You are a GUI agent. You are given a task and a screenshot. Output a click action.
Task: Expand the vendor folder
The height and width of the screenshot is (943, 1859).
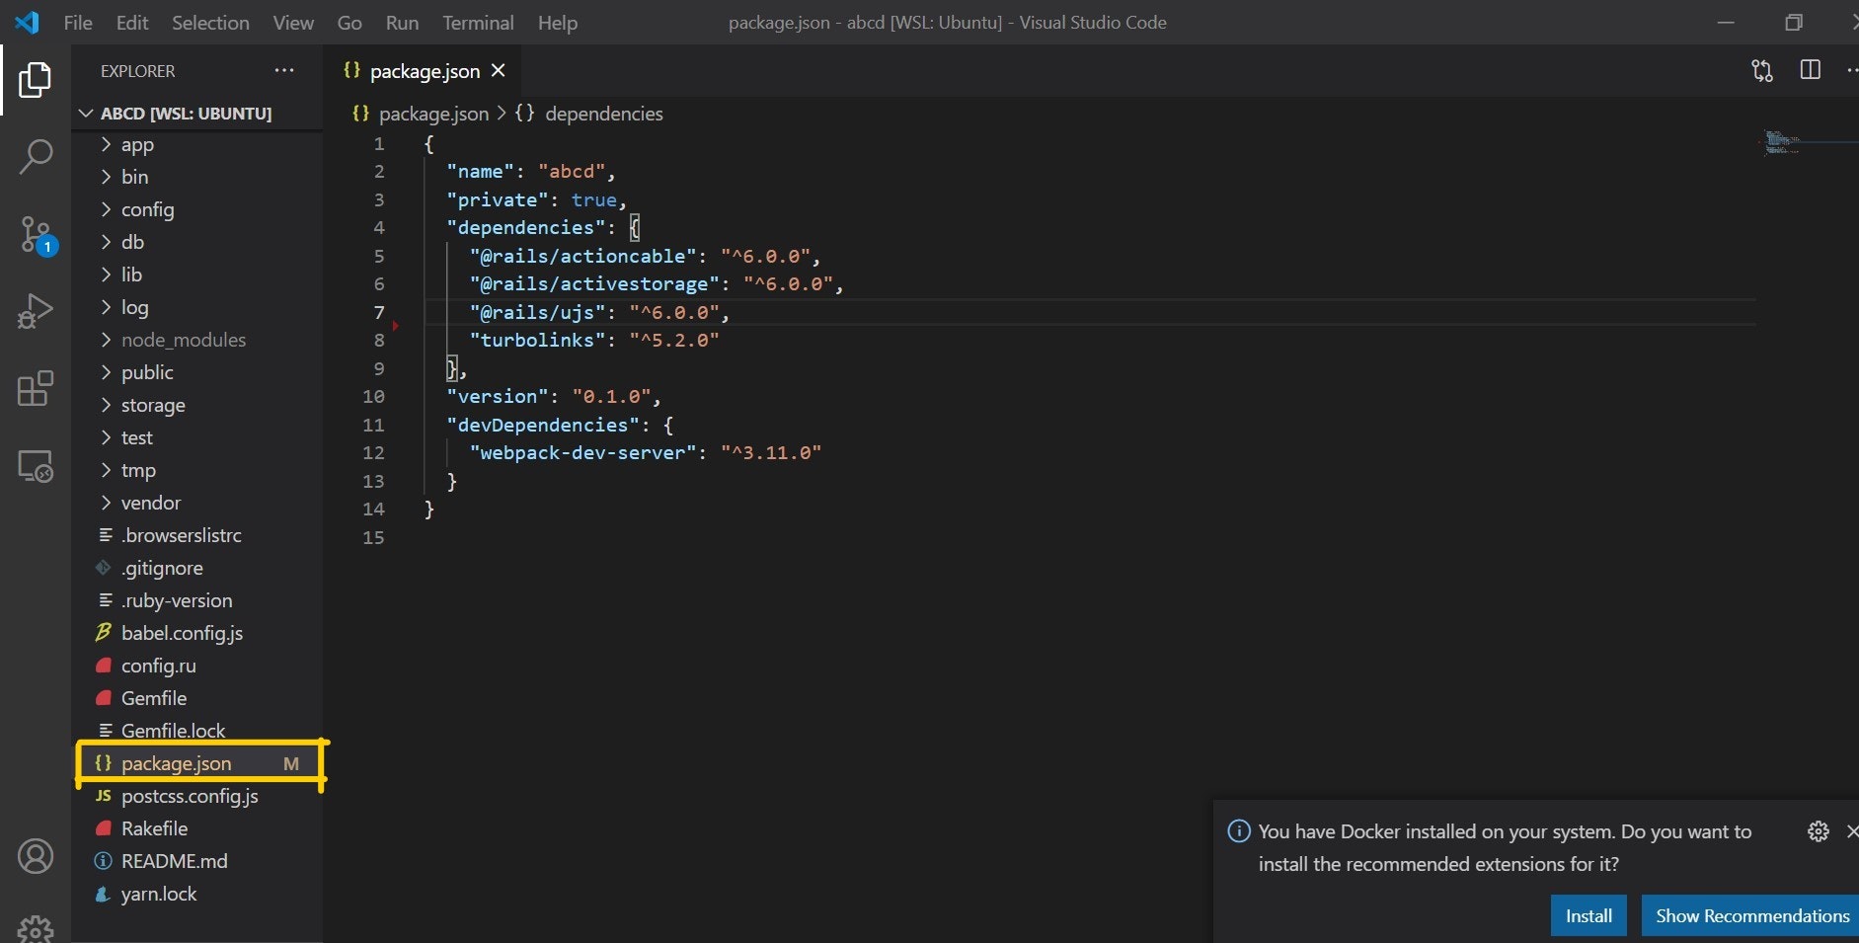coord(197,503)
